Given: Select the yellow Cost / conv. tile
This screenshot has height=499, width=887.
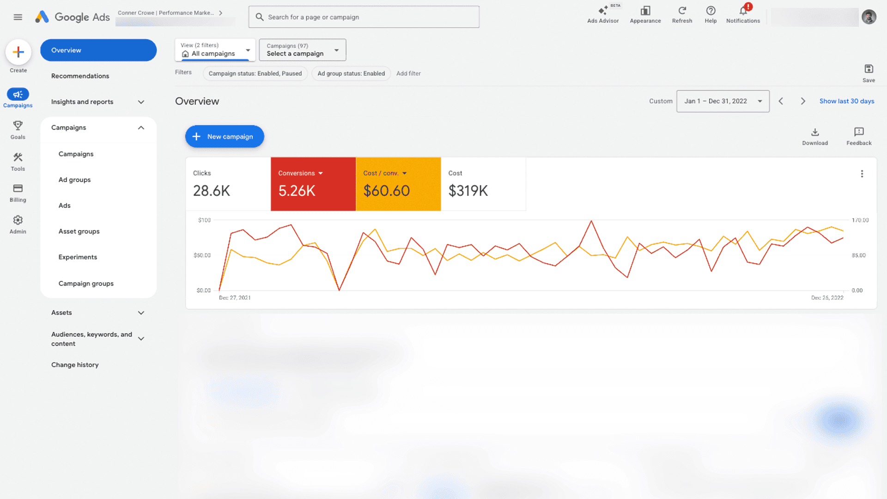Looking at the screenshot, I should [398, 184].
